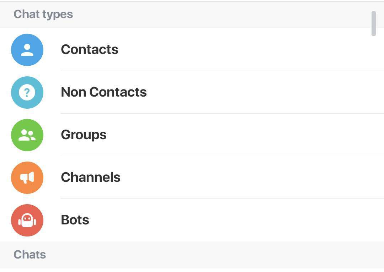Viewport: 384px width, 272px height.
Task: Click the red Bots robot icon
Action: click(27, 220)
